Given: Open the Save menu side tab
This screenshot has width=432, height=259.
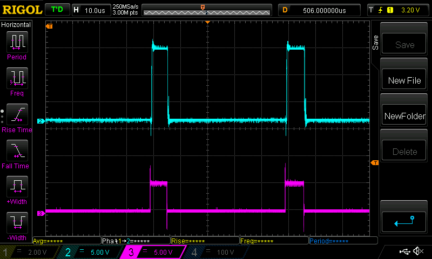Looking at the screenshot, I should pyautogui.click(x=375, y=43).
